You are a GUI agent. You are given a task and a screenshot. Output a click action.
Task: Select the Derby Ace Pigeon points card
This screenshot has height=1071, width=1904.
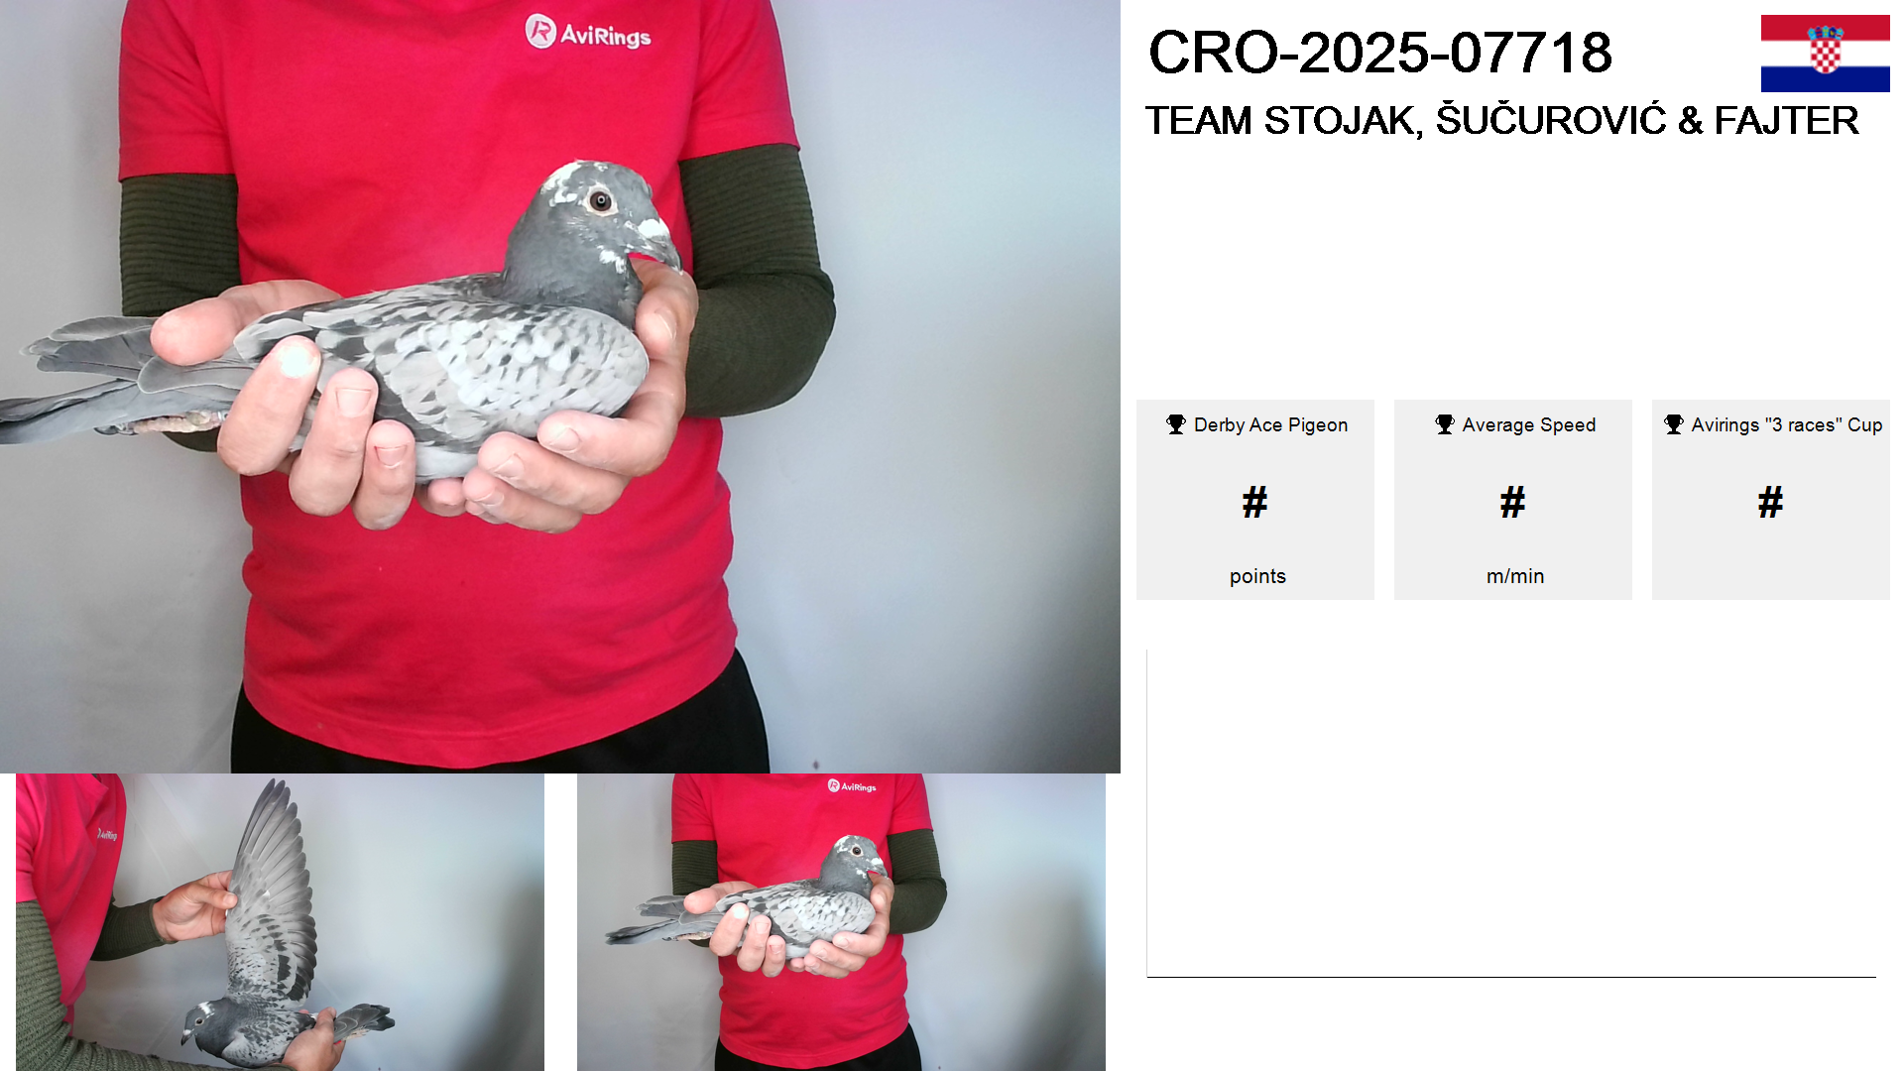pyautogui.click(x=1255, y=500)
